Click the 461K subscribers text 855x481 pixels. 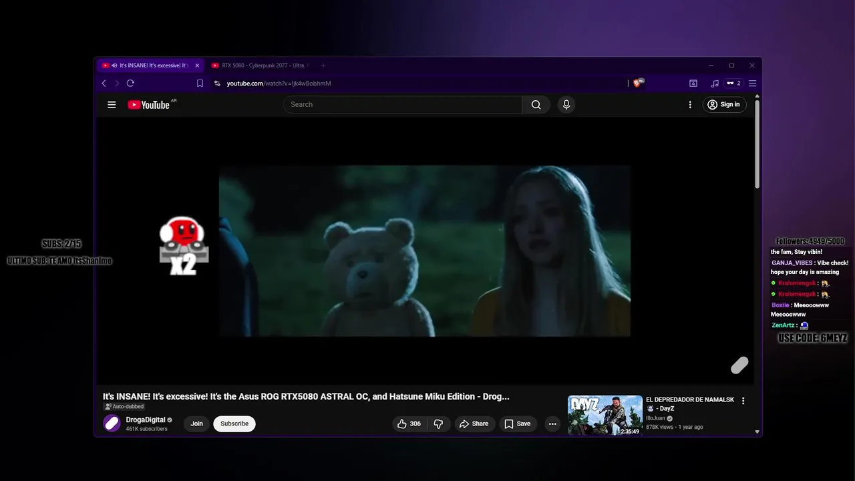[x=146, y=429]
